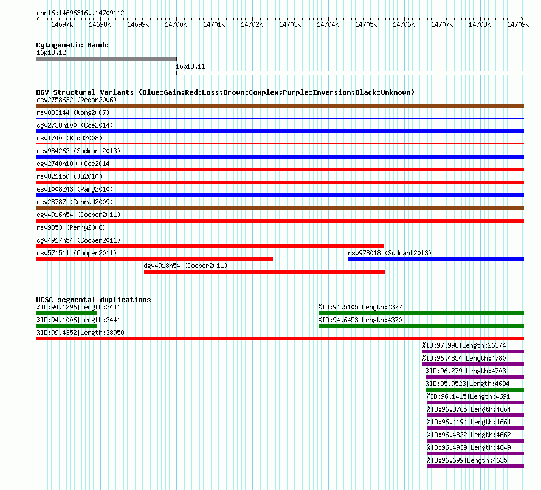Click the brown esv2758632 variant bar

[280, 106]
